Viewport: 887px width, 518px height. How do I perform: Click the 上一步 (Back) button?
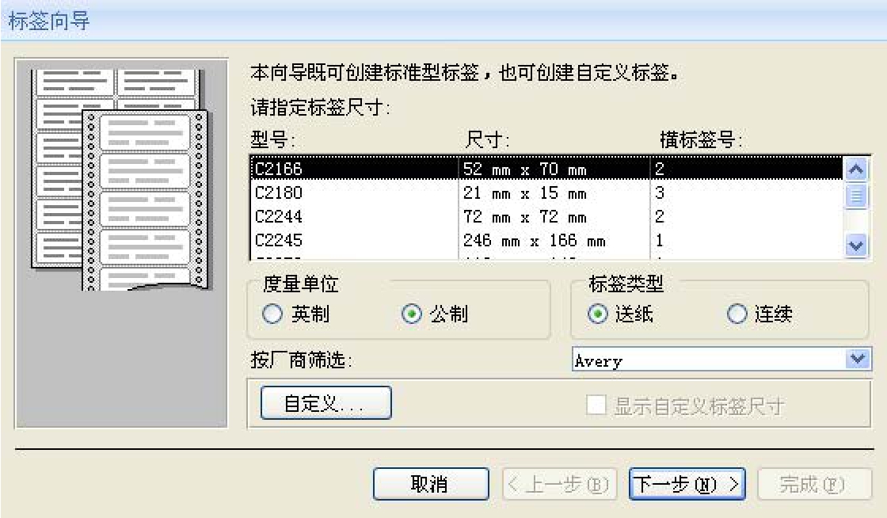[x=560, y=485]
